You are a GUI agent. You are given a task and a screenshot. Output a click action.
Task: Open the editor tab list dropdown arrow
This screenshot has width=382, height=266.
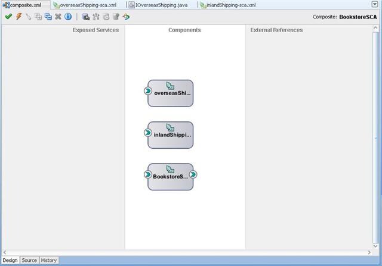pyautogui.click(x=375, y=4)
